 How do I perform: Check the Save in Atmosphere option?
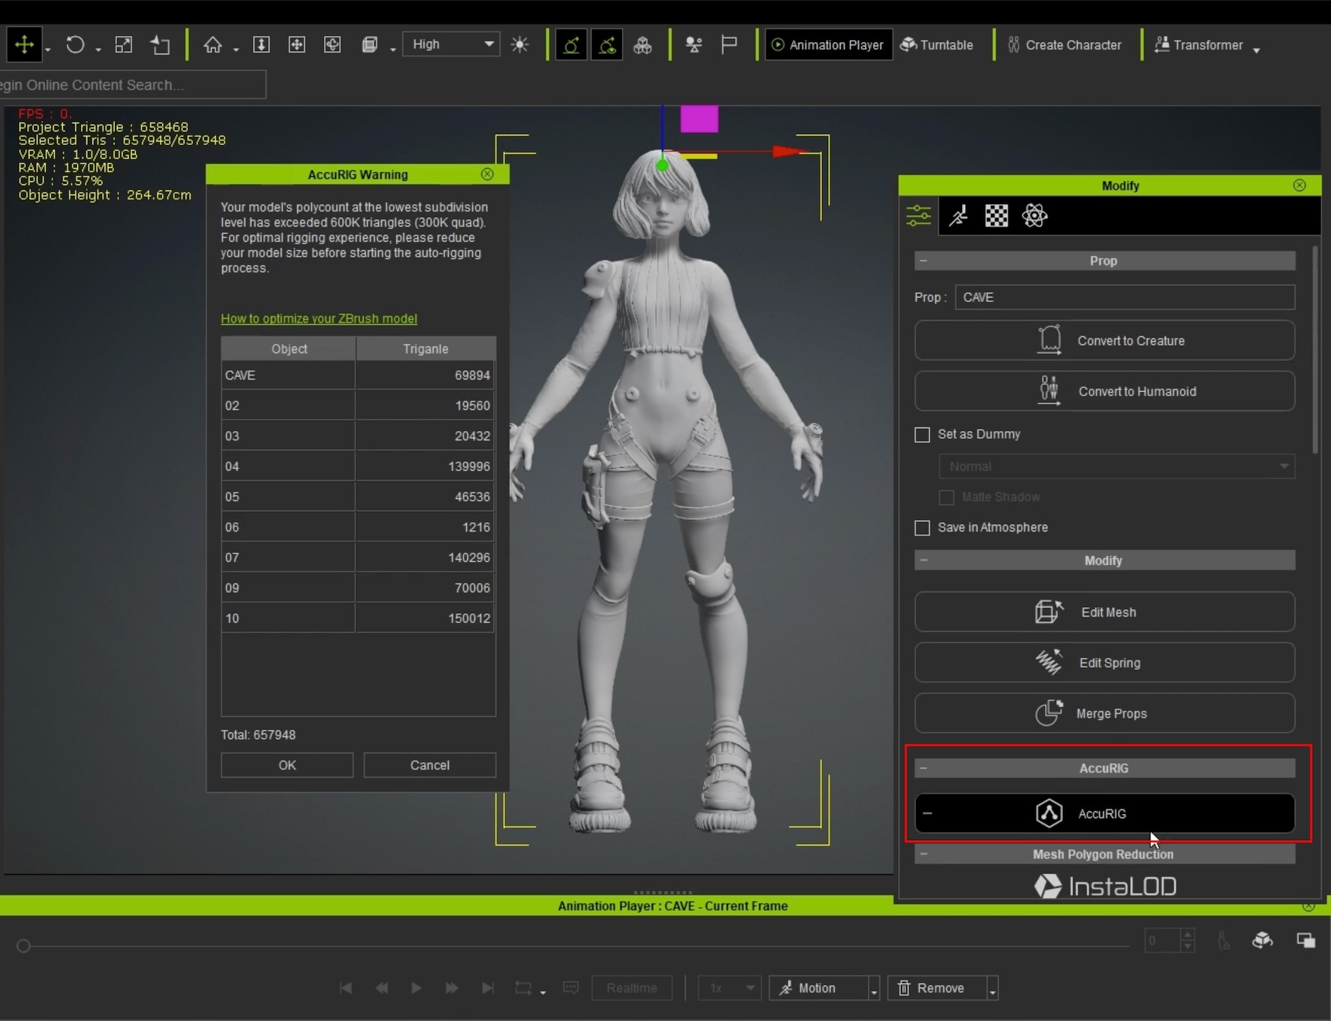[922, 528]
